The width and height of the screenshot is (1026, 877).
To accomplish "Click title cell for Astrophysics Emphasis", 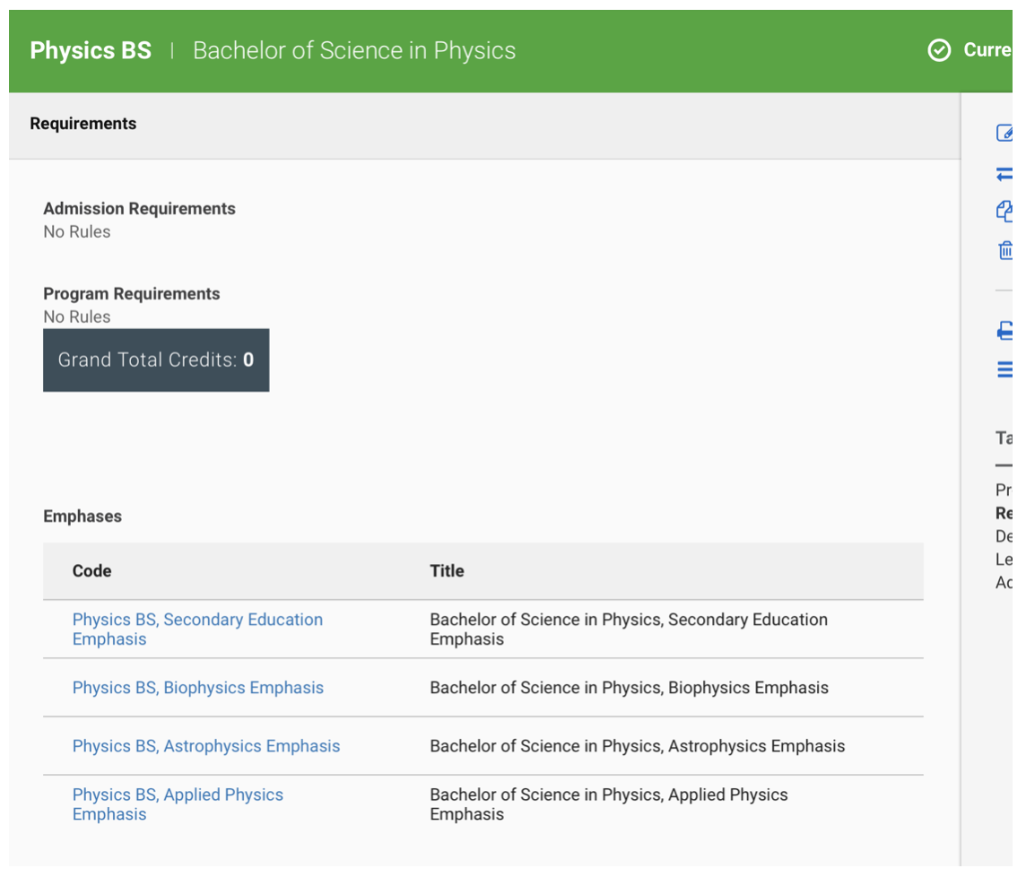I will click(x=638, y=745).
